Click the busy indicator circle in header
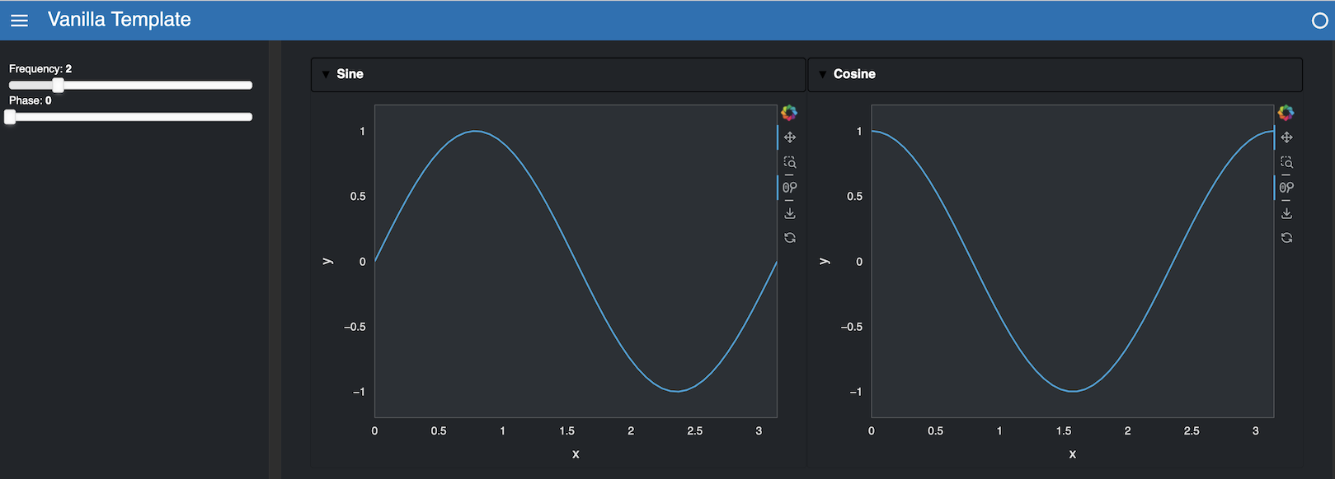The height and width of the screenshot is (479, 1335). [x=1319, y=21]
